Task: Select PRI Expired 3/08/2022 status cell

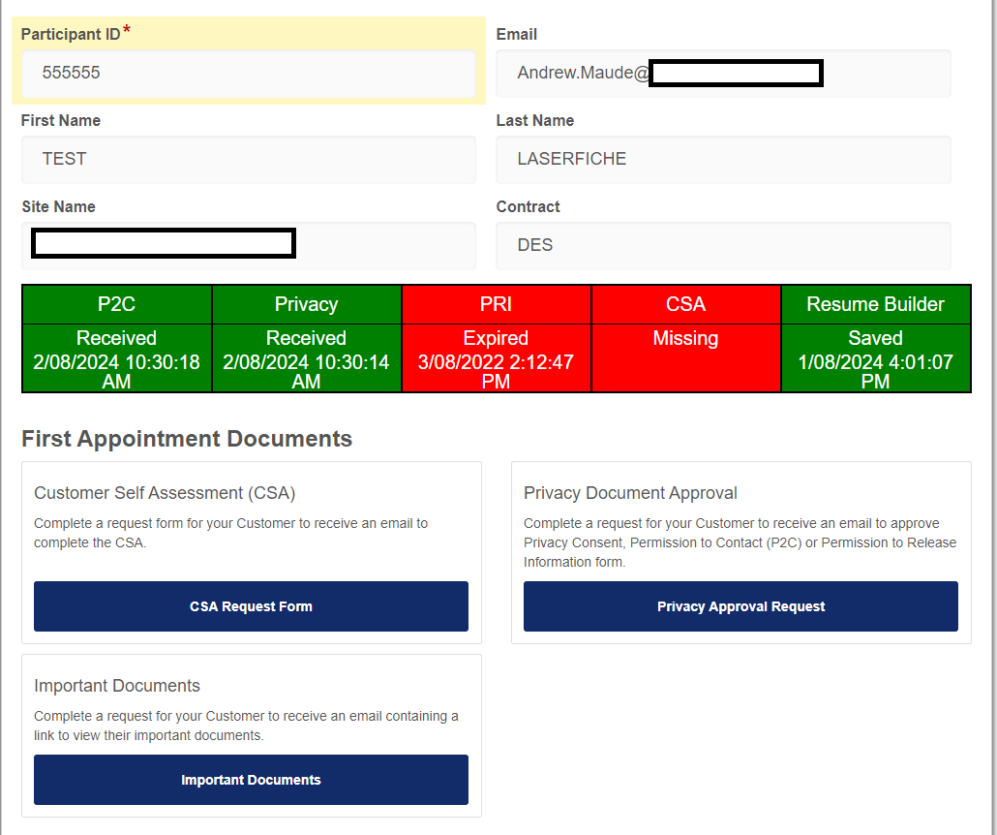Action: point(496,358)
